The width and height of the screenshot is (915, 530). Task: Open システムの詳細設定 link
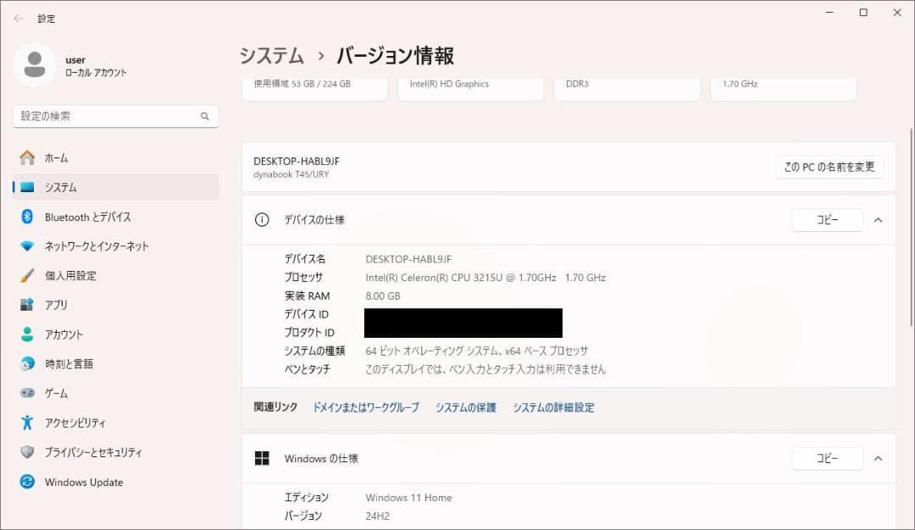(x=553, y=407)
